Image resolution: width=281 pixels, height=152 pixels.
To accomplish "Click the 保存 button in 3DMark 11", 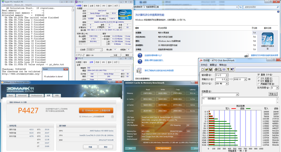I will 106,147.
